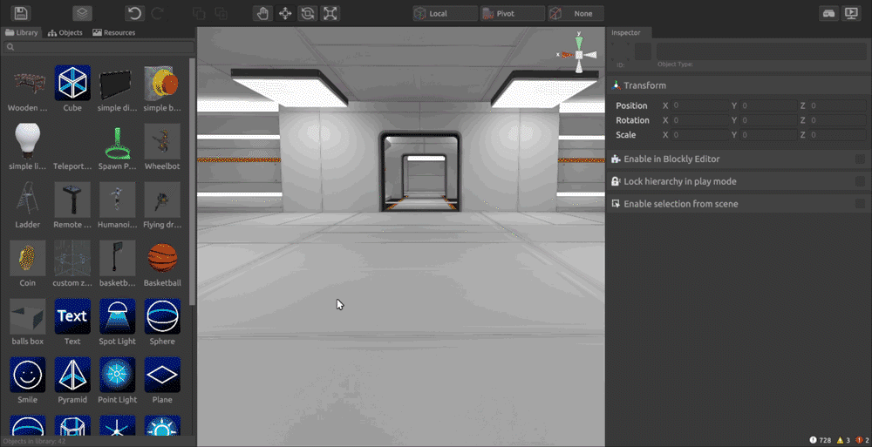Select the Hand pan tool
The width and height of the screenshot is (872, 447).
(262, 13)
